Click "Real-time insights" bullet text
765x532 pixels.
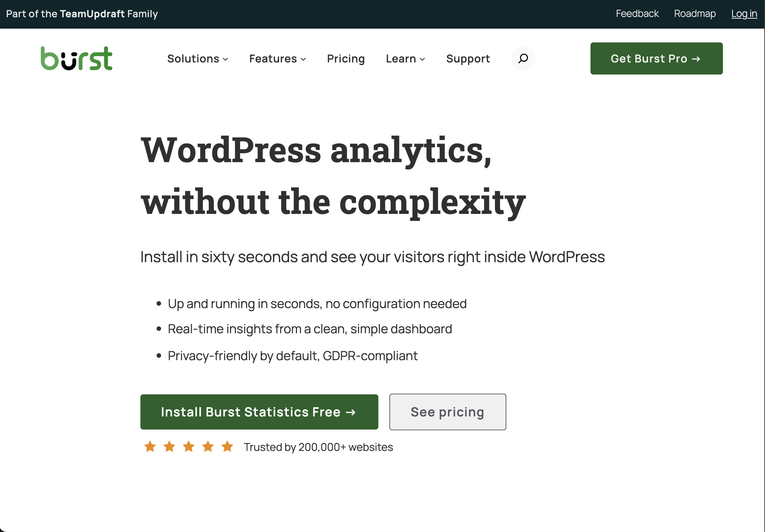(310, 329)
